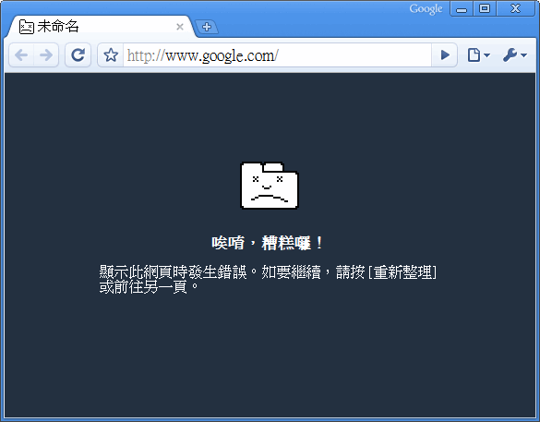Select the 未命名 tab

(101, 27)
